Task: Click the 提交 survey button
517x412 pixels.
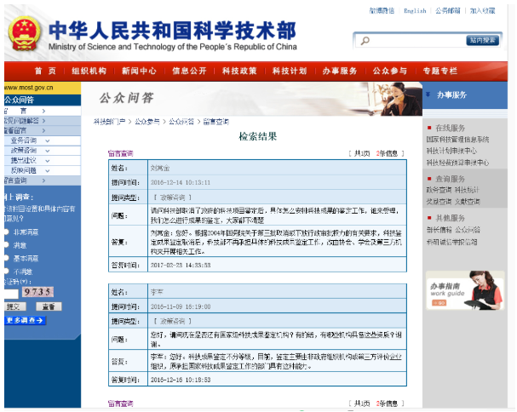Action: [15, 306]
